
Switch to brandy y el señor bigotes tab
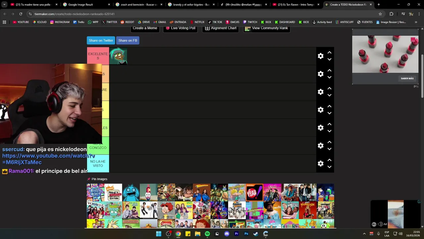pos(191,5)
